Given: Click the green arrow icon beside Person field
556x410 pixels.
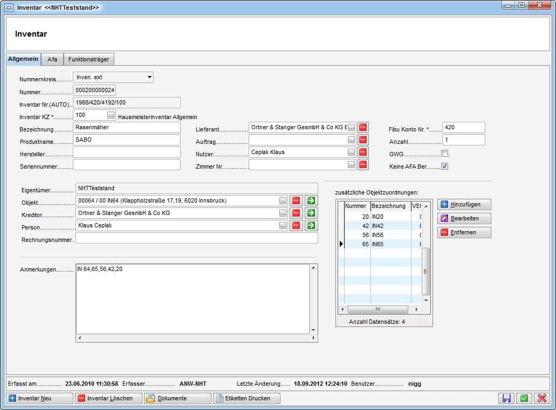Looking at the screenshot, I should point(311,226).
